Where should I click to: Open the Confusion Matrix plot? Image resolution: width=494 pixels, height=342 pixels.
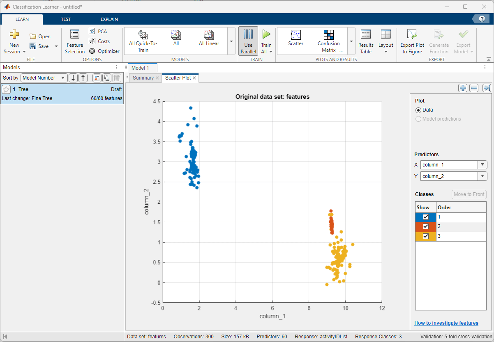click(328, 40)
